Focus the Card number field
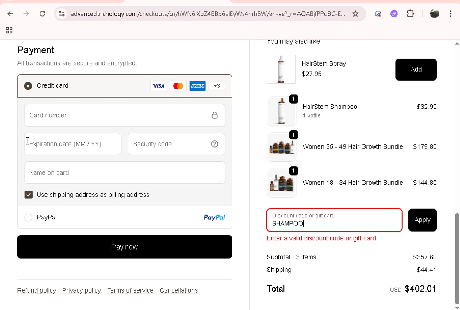 point(125,115)
